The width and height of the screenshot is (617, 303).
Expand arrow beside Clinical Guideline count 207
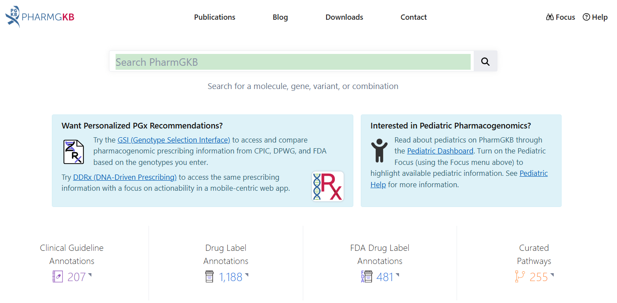pos(90,275)
